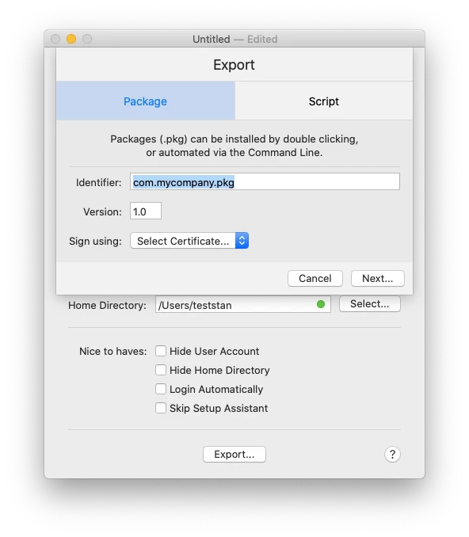This screenshot has width=469, height=537.
Task: Click the Next... button
Action: click(x=378, y=279)
